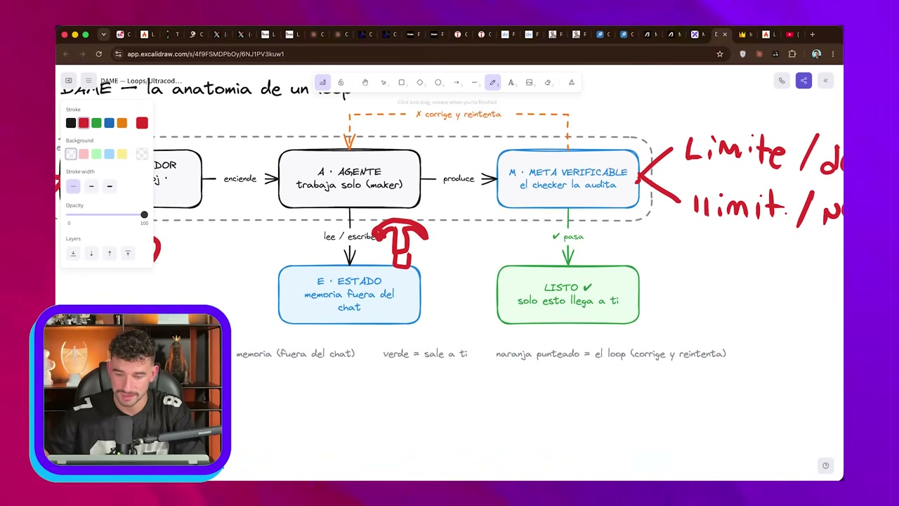Set stroke width to extra bold

tap(110, 186)
